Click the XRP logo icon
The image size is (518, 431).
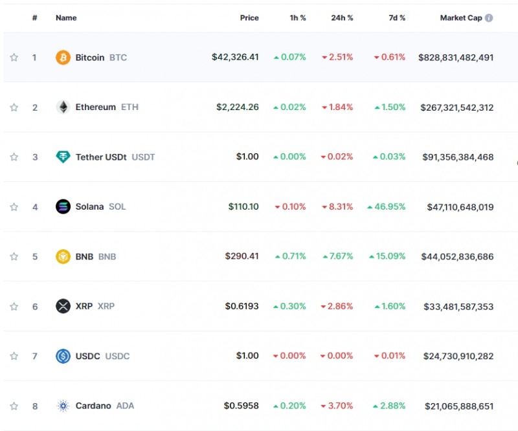pos(63,306)
